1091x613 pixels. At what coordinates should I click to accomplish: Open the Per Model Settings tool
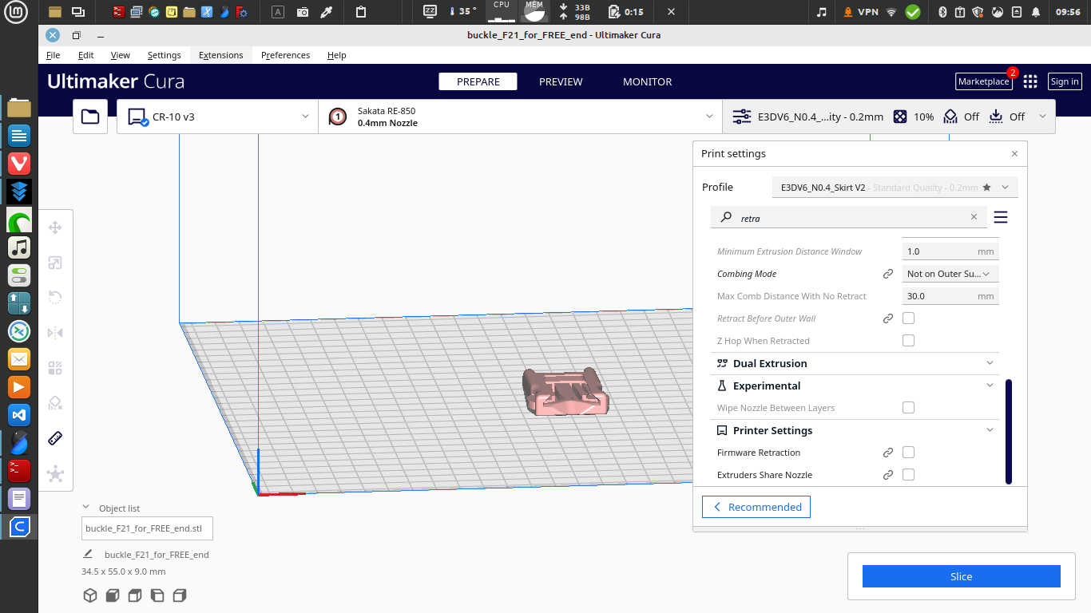55,368
